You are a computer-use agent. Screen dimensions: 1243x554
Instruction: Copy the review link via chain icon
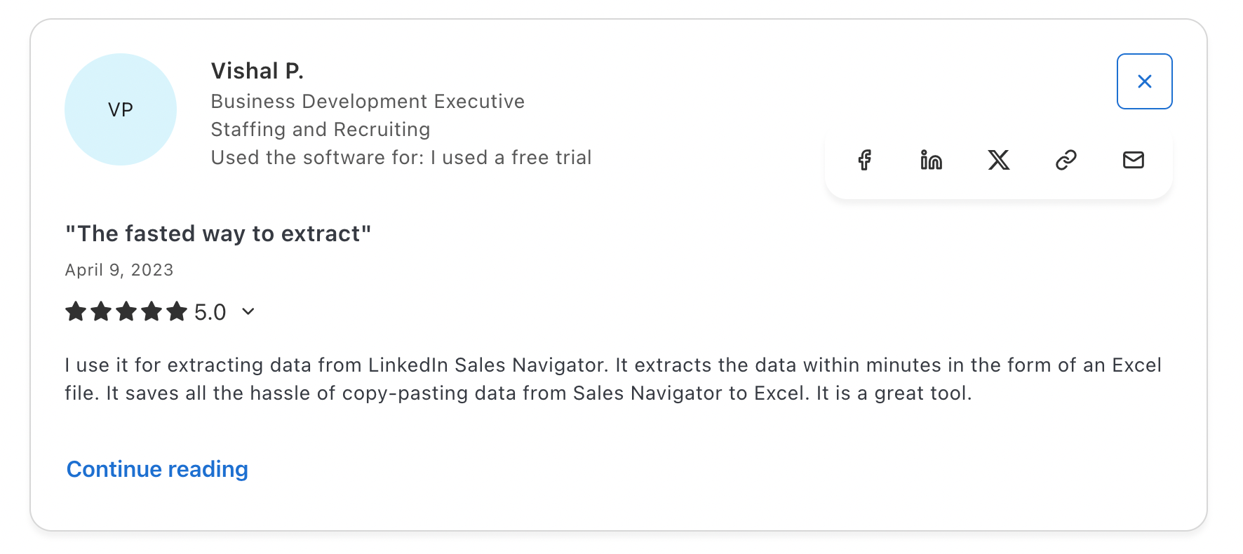click(1066, 160)
